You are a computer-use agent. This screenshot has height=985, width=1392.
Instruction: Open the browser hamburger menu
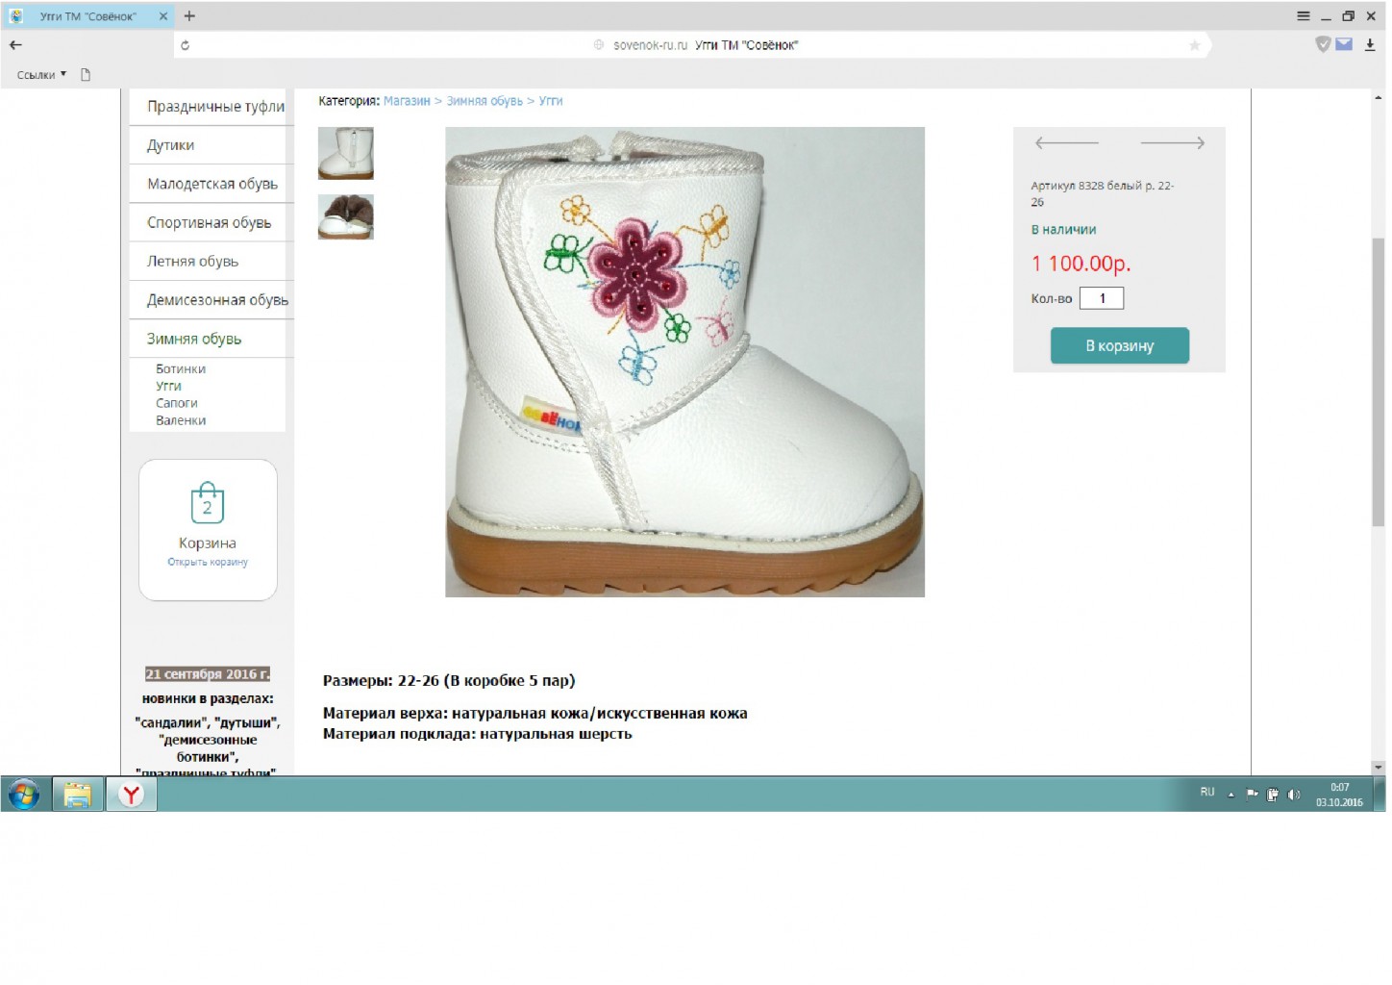pyautogui.click(x=1303, y=16)
